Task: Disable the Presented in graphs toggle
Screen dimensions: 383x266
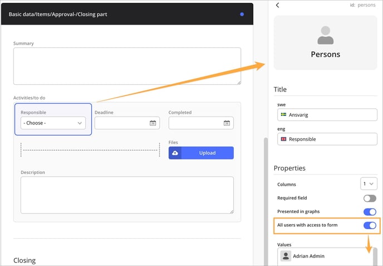Action: coord(370,212)
